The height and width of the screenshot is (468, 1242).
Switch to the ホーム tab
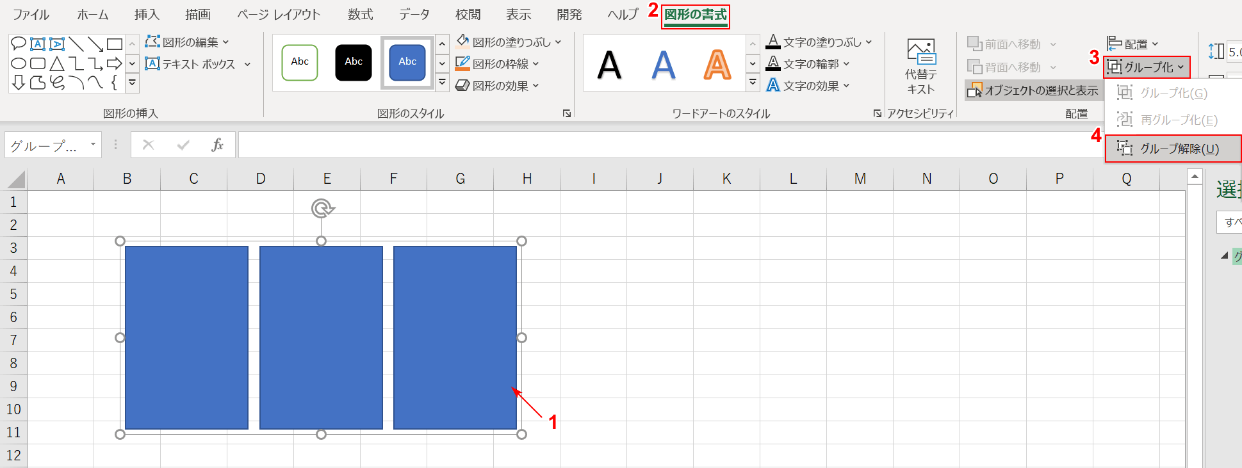[93, 14]
